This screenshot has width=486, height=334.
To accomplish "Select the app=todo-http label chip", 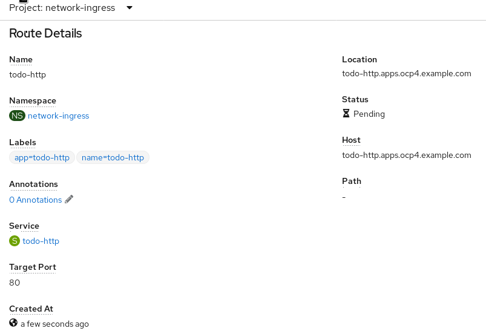I will click(42, 157).
